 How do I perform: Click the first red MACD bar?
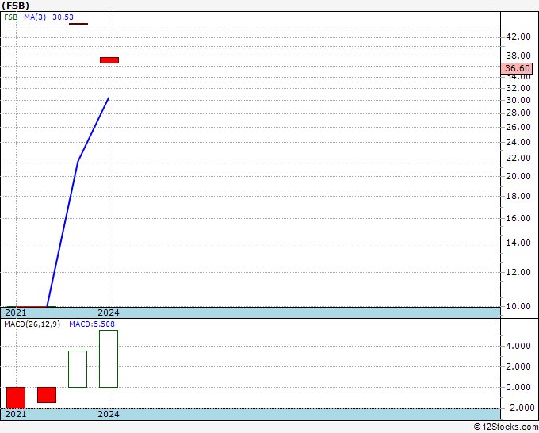(16, 398)
